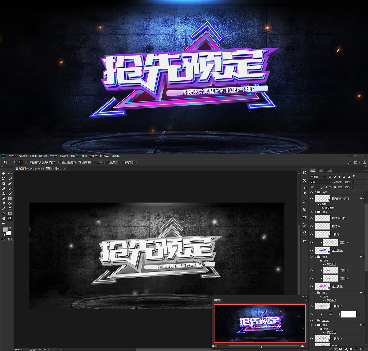The image size is (368, 351).
Task: Click the lock-all icon in the 锁定 row
Action: click(335, 187)
